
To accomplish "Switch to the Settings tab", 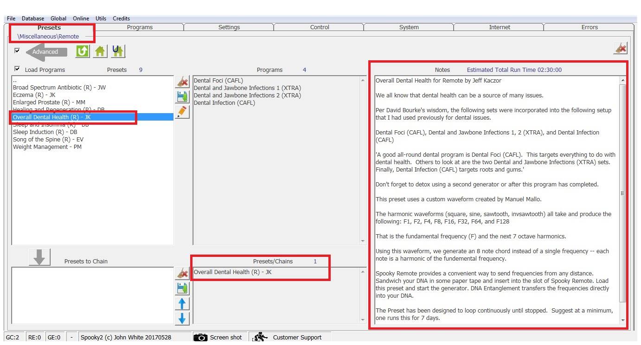I will pyautogui.click(x=229, y=27).
